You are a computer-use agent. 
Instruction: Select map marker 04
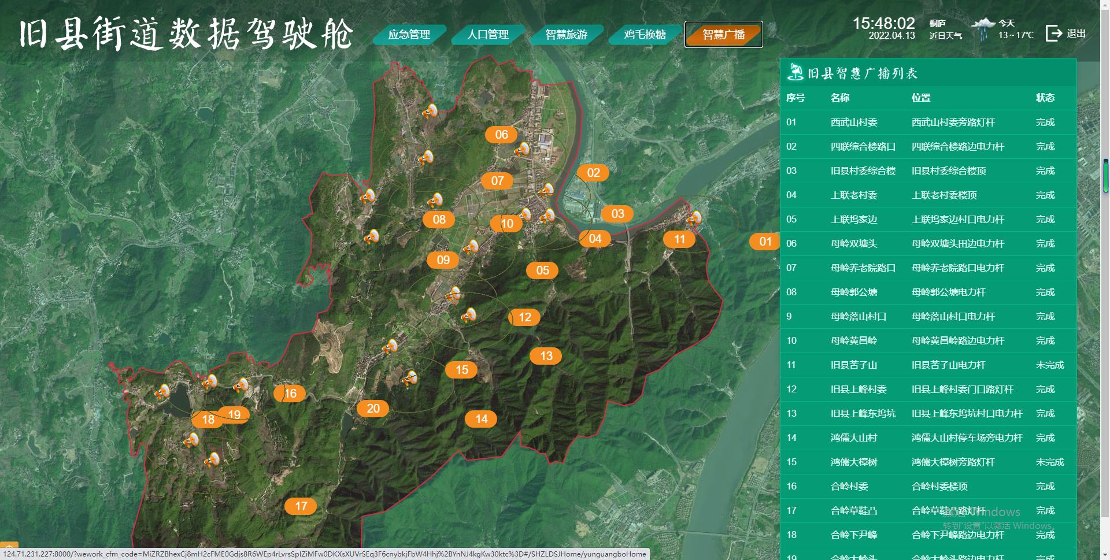(595, 239)
